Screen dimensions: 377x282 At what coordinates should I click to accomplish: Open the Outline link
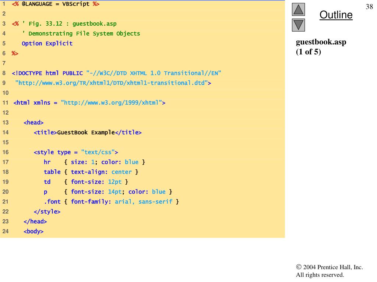click(336, 15)
